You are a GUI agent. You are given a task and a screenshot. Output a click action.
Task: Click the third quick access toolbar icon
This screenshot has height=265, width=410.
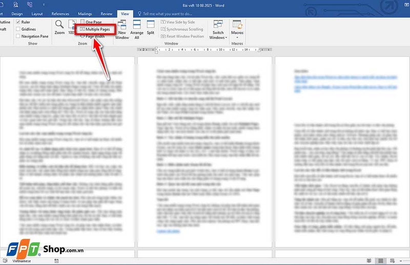coord(30,5)
